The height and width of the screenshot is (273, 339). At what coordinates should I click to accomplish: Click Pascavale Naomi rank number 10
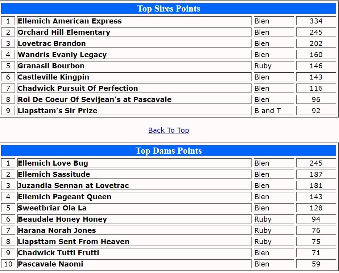[x=8, y=264]
